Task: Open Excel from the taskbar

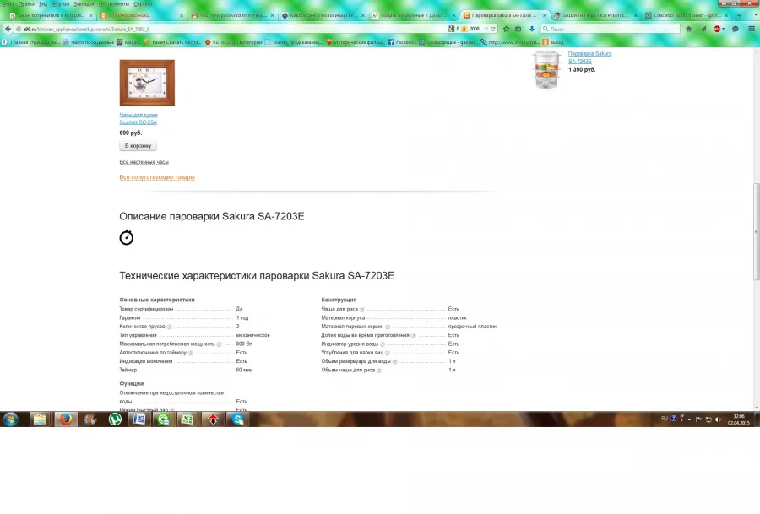Action: click(x=187, y=419)
